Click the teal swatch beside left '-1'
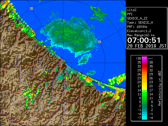The image size is (168, 126). point(144,110)
